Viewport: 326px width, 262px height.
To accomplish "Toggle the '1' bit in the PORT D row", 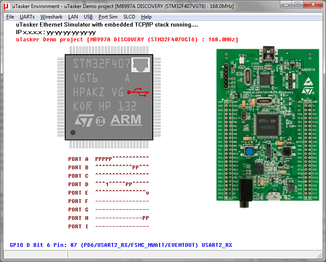I will click(107, 184).
